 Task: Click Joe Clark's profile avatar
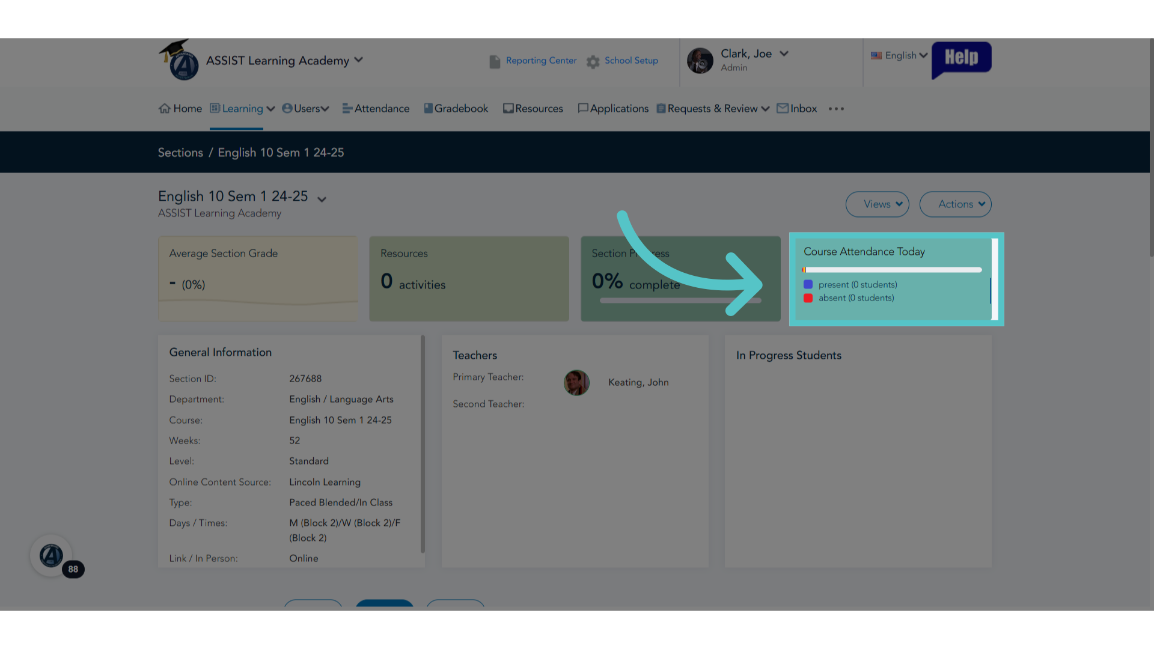[700, 61]
